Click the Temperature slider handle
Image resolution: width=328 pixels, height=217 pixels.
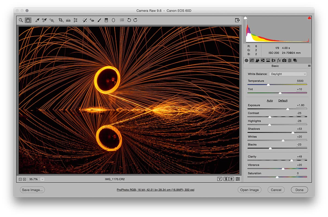[x=268, y=85]
